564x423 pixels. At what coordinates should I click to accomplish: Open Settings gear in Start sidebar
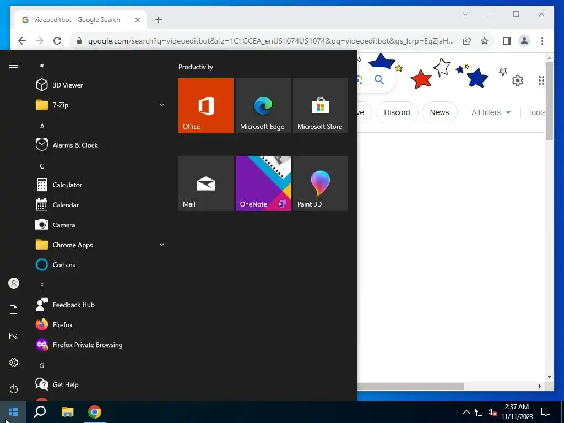click(x=14, y=362)
